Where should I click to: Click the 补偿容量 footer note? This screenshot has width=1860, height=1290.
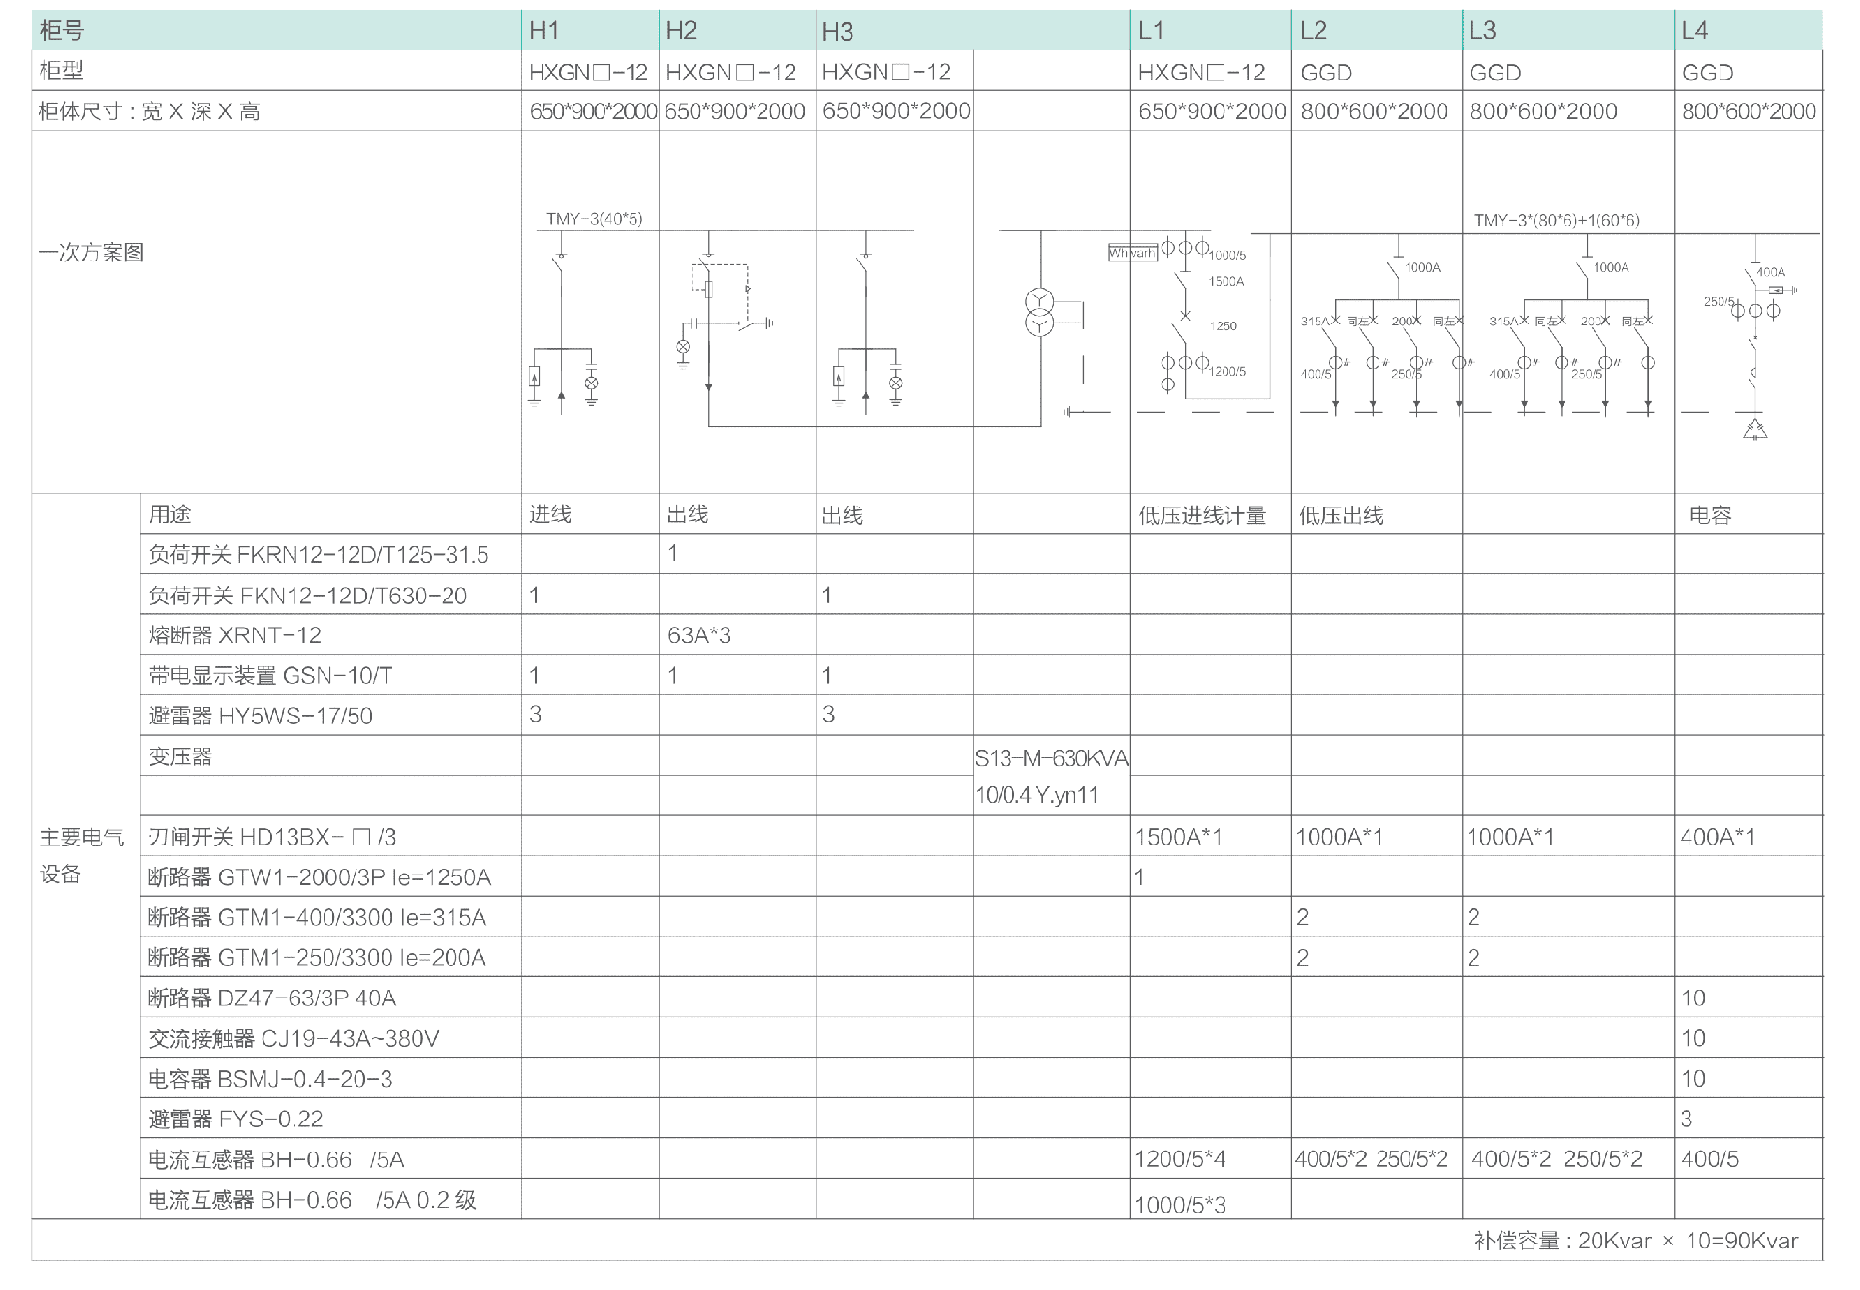click(x=1635, y=1241)
